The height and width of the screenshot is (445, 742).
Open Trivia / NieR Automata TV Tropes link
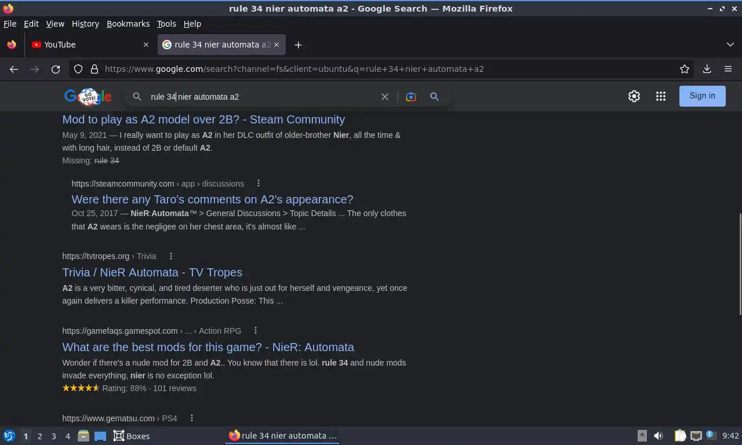[152, 272]
